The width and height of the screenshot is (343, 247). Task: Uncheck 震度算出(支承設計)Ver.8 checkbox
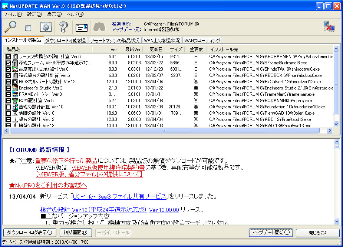pyautogui.click(x=8, y=69)
